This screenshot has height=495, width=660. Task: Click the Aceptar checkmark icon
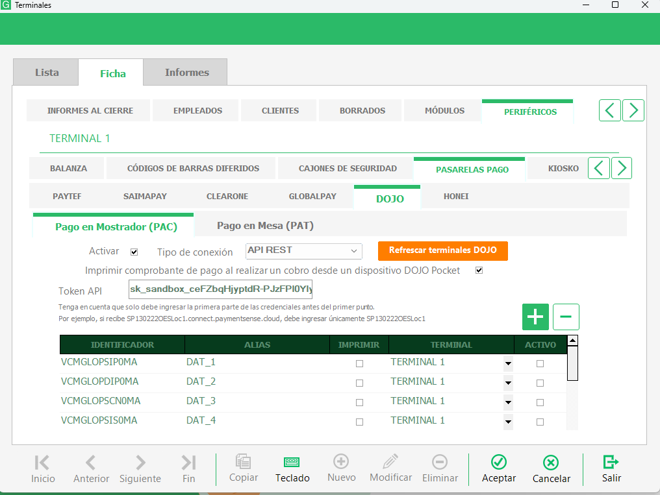(499, 462)
